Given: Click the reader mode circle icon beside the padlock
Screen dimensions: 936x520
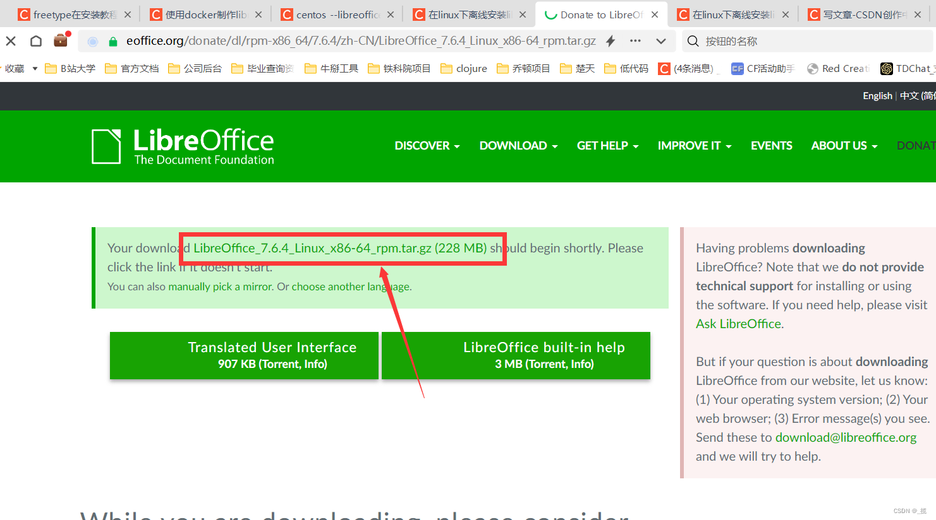Looking at the screenshot, I should click(92, 40).
